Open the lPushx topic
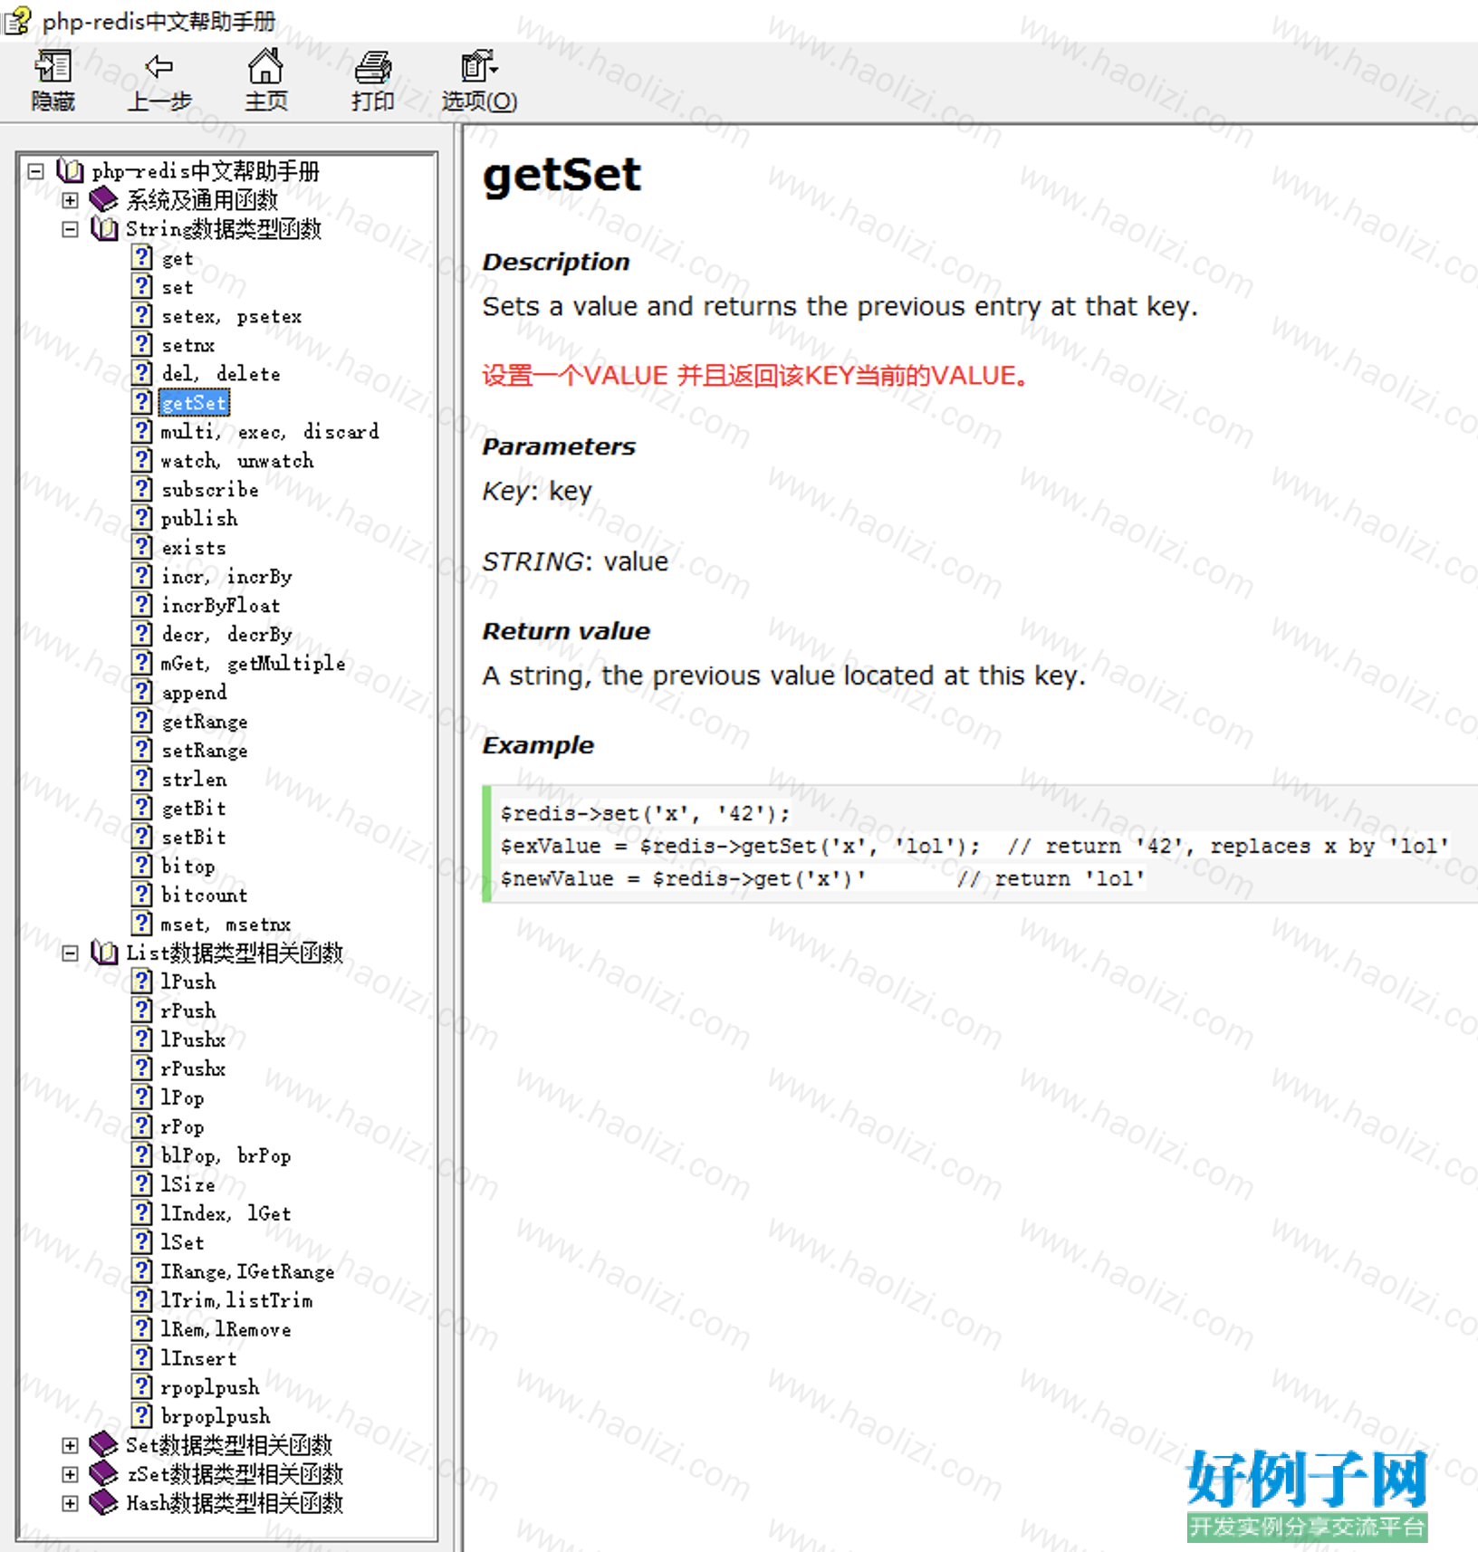This screenshot has height=1552, width=1478. [193, 1039]
